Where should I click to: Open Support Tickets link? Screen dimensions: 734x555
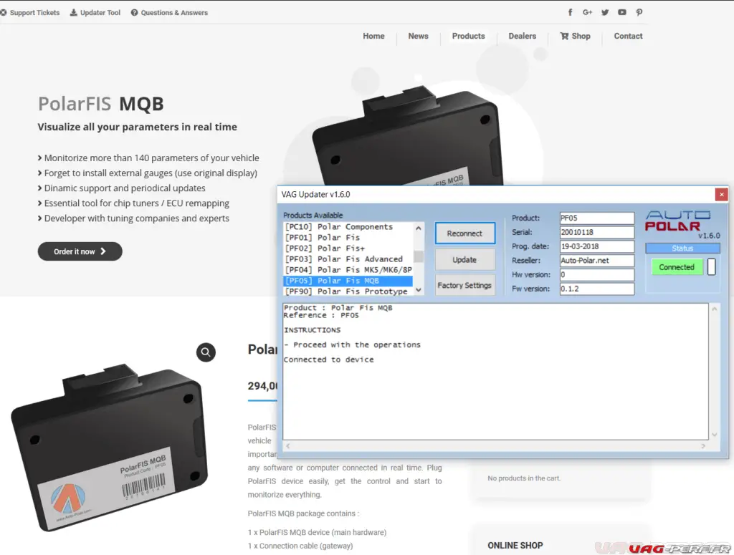point(34,13)
